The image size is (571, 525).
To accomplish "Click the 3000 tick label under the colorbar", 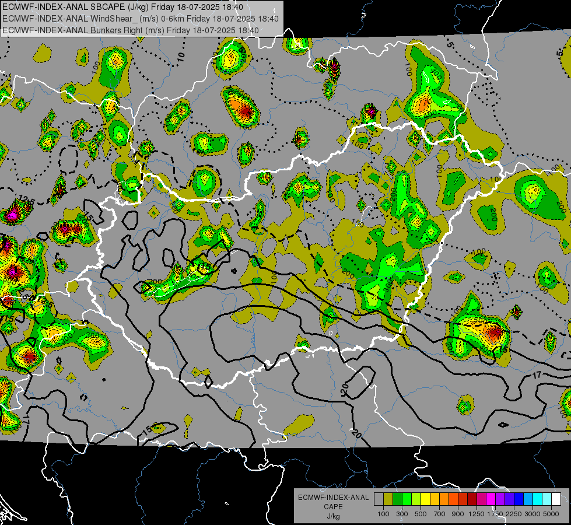I will pos(533,514).
